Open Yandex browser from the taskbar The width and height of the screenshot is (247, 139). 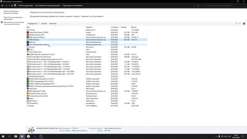(28, 136)
